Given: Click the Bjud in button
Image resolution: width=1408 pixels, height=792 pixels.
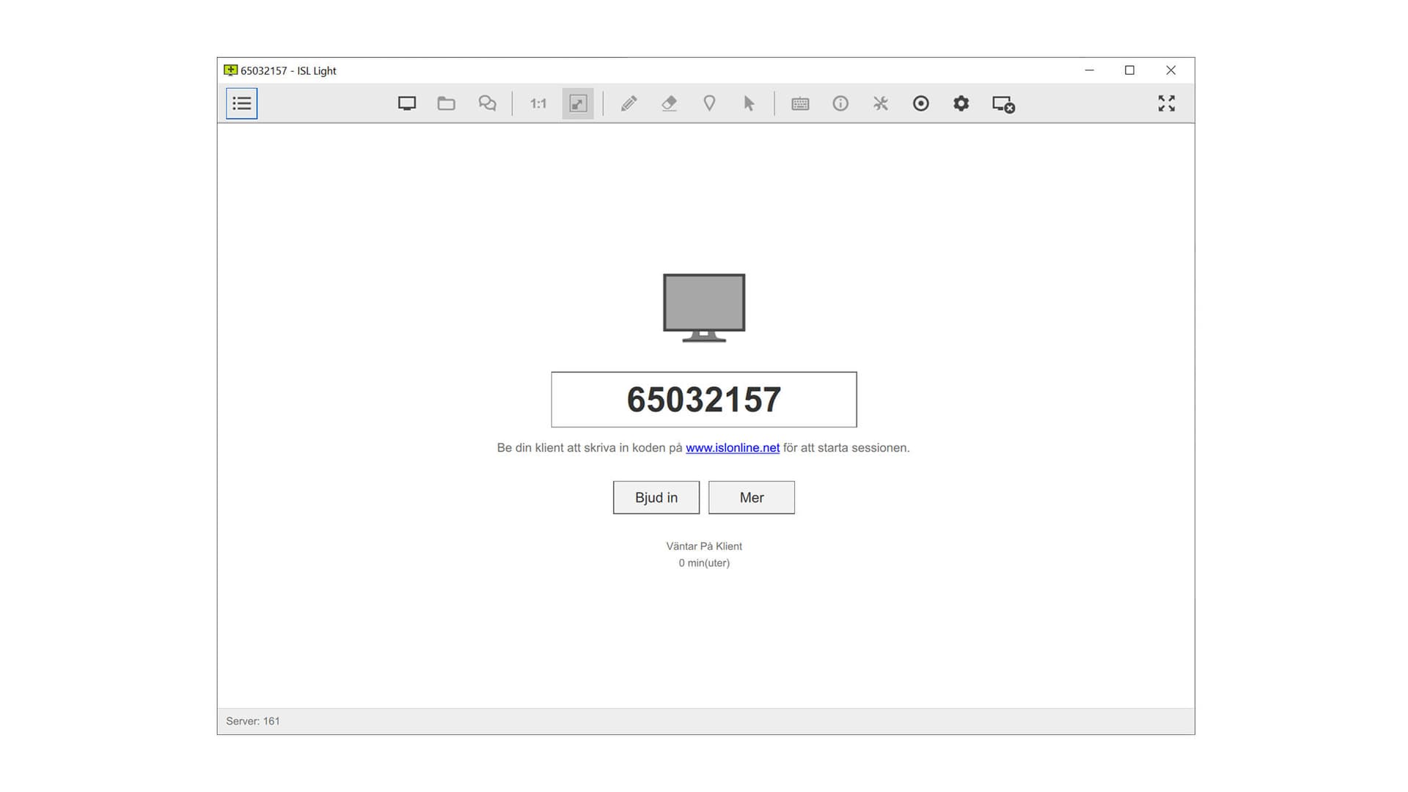Looking at the screenshot, I should pos(656,498).
